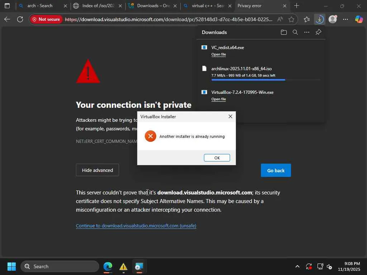Open the Copilot icon
This screenshot has height=275, width=367.
click(359, 19)
